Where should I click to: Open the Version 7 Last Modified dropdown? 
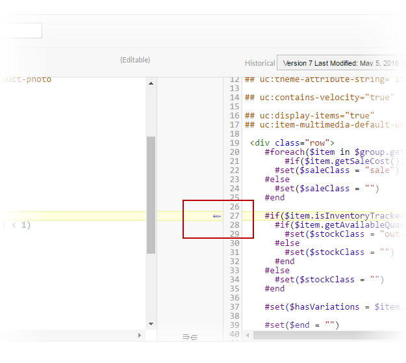point(341,62)
